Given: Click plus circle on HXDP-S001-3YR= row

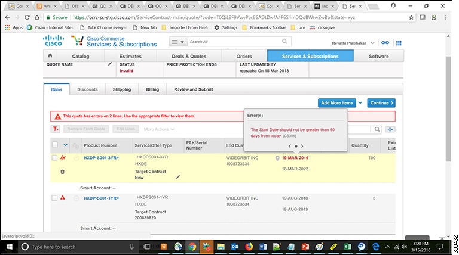Looking at the screenshot, I should point(76,158).
